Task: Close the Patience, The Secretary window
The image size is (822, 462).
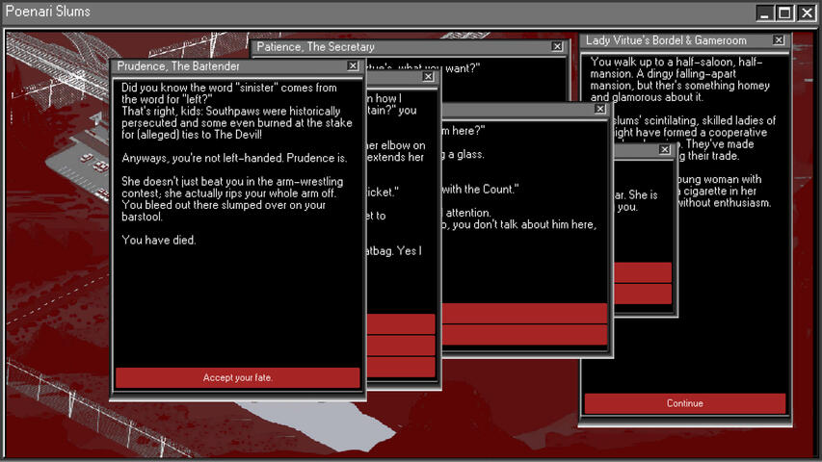Action: pos(557,46)
